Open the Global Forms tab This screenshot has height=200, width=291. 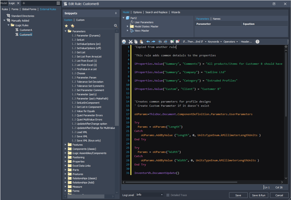(29, 9)
